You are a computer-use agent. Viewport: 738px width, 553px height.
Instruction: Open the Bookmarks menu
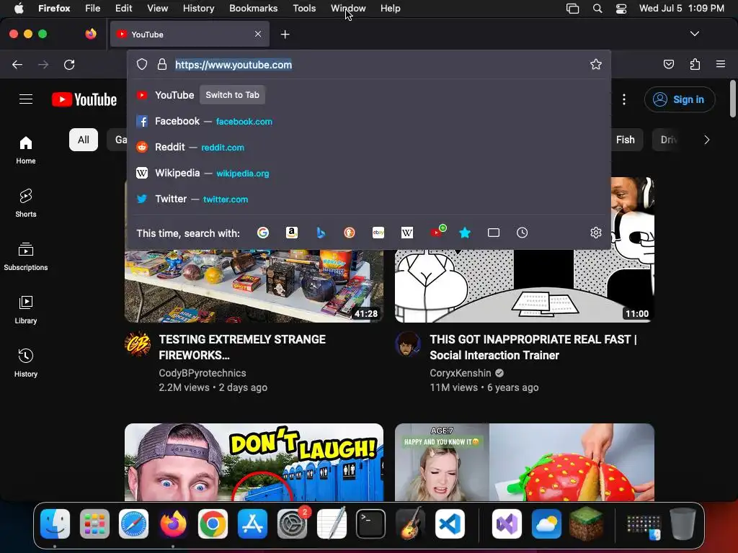(x=253, y=9)
